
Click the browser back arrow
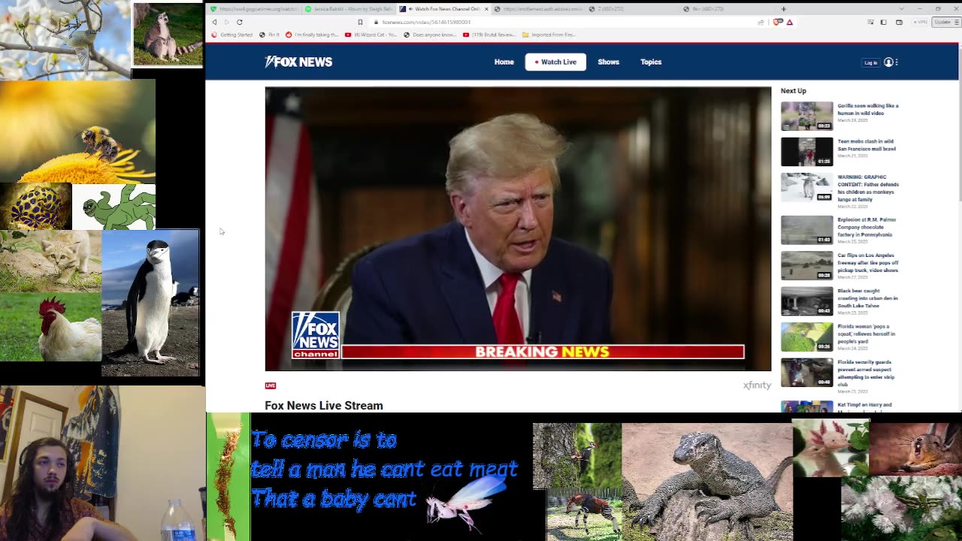(x=214, y=22)
